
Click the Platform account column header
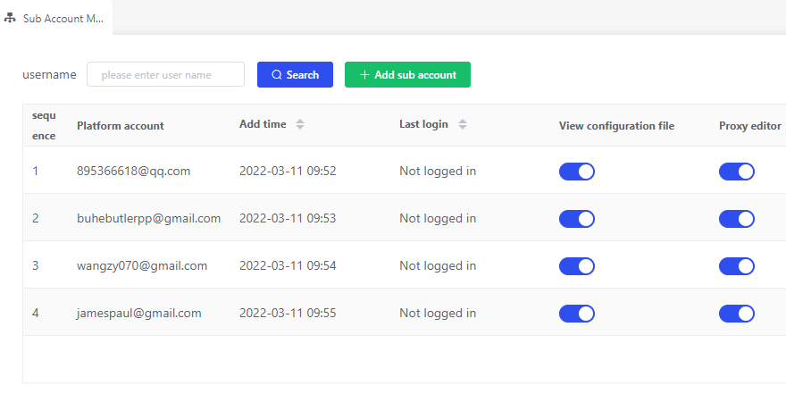point(121,126)
